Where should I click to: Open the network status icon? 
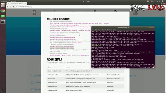click(x=157, y=1)
